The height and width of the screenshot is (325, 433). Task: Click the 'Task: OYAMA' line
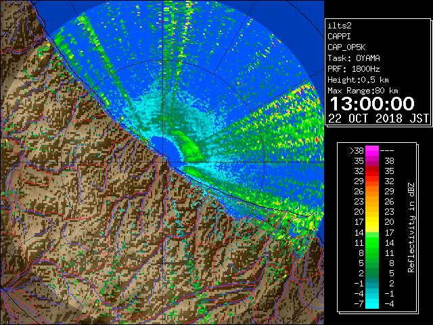[x=354, y=58]
